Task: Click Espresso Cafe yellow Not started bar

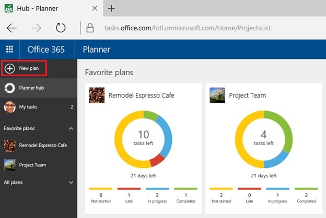Action: coord(101,189)
